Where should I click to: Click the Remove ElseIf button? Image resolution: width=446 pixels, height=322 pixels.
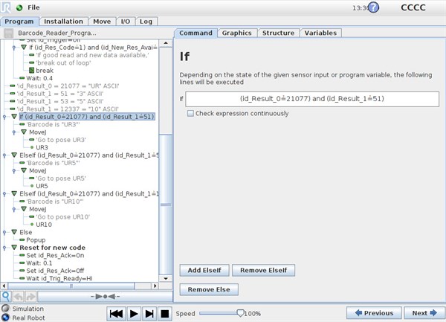click(263, 270)
